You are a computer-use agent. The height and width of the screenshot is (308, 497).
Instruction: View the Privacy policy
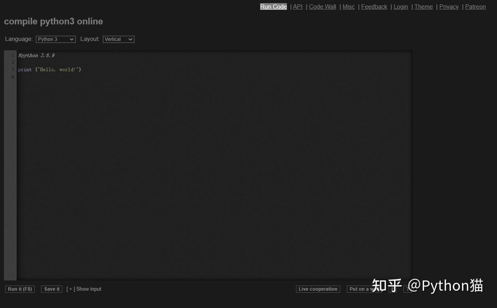pos(449,7)
